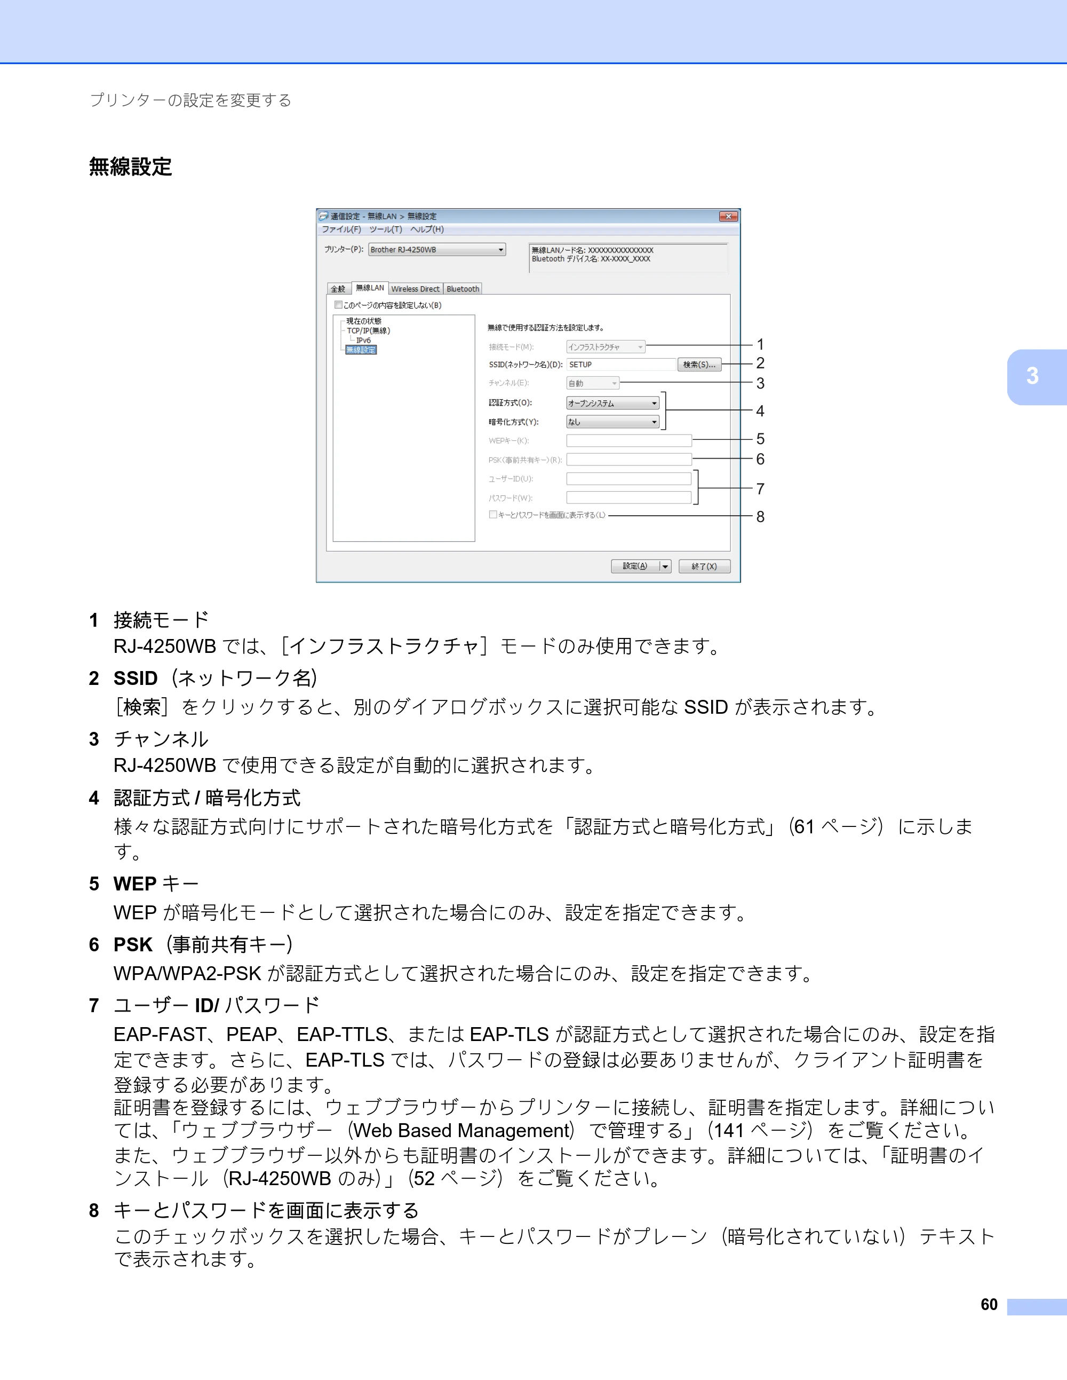Click the 設定(A) button
Screen dimensions: 1067x1380
tap(634, 566)
